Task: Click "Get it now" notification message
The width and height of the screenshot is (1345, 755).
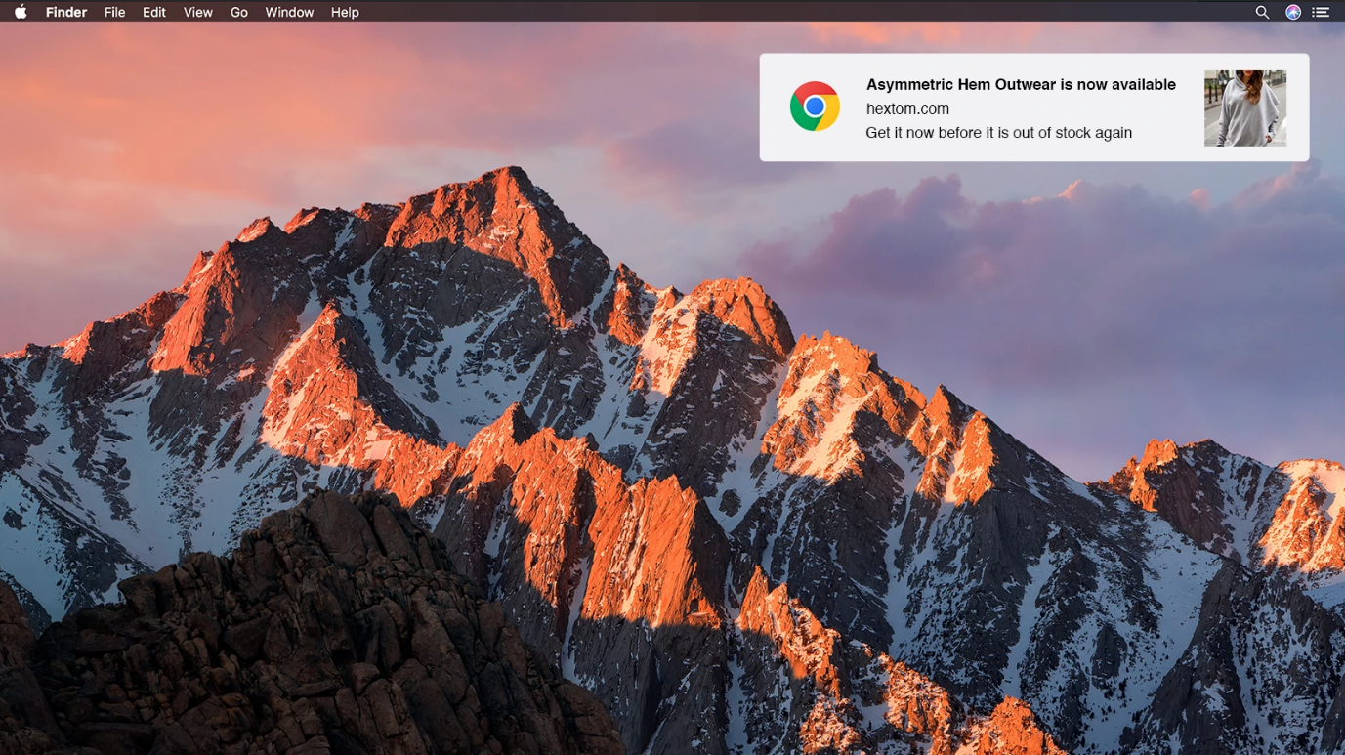Action: (x=998, y=133)
